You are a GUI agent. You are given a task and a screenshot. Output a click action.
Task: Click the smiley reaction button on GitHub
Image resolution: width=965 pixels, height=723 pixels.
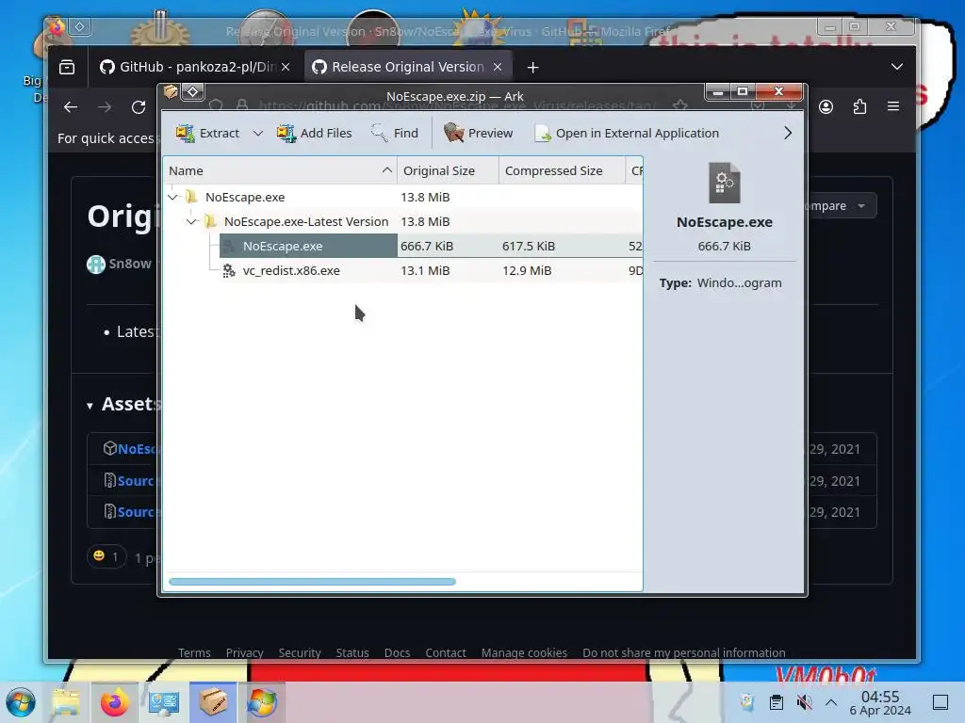[106, 556]
